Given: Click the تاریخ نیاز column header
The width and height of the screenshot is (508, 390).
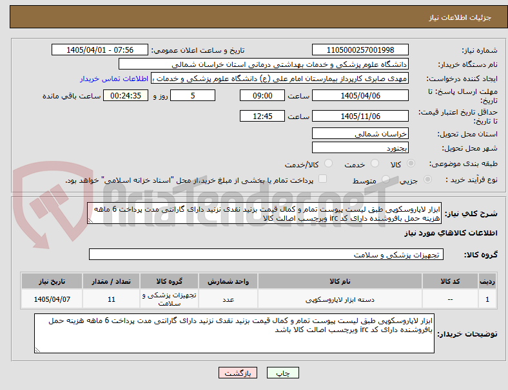Looking at the screenshot, I should (x=52, y=281).
